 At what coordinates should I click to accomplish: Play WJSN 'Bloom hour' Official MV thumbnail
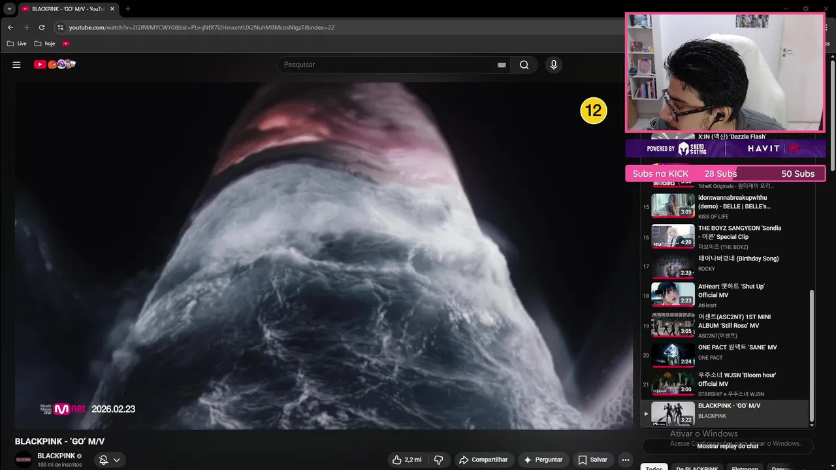(x=673, y=383)
